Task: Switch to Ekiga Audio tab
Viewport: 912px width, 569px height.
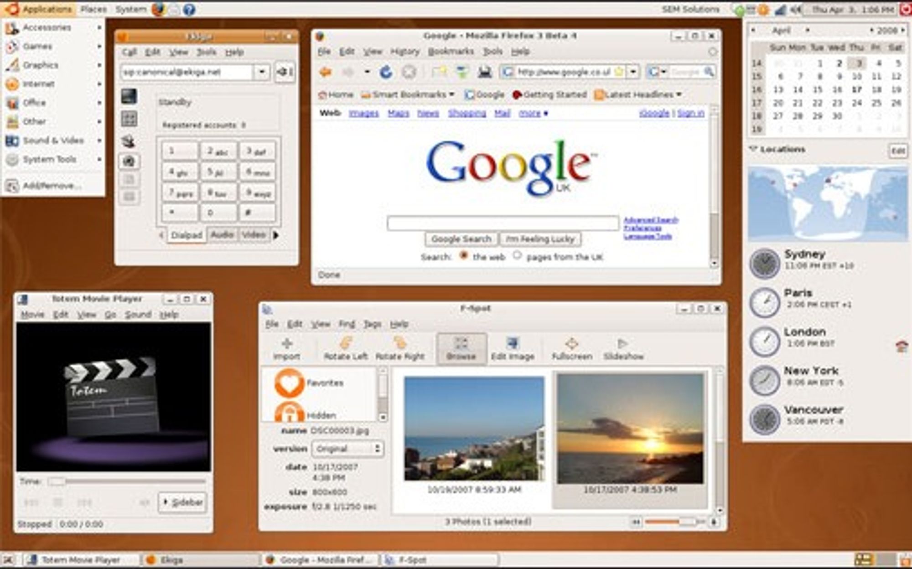Action: [222, 235]
